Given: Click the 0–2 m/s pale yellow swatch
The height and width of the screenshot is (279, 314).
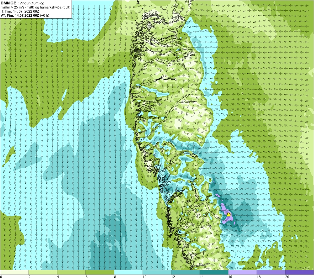Looking at the screenshot, I should tap(14, 272).
